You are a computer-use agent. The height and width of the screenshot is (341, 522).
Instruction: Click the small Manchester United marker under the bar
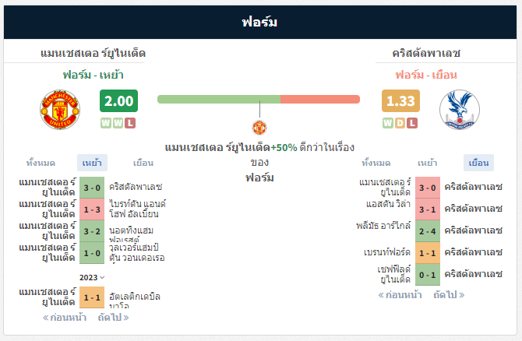click(259, 128)
